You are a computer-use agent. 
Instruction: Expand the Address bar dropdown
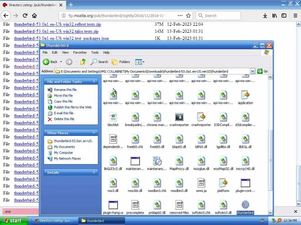click(252, 71)
